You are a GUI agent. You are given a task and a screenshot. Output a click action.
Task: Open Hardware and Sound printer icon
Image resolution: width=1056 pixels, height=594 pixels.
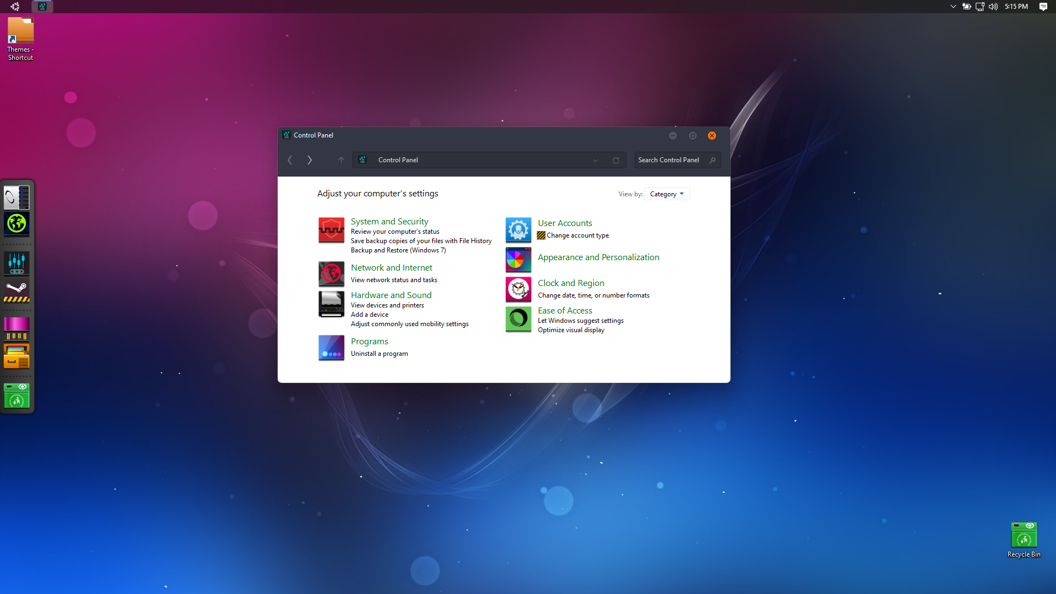point(331,304)
